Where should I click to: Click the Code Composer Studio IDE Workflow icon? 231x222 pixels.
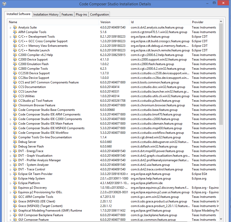[x=15, y=133]
